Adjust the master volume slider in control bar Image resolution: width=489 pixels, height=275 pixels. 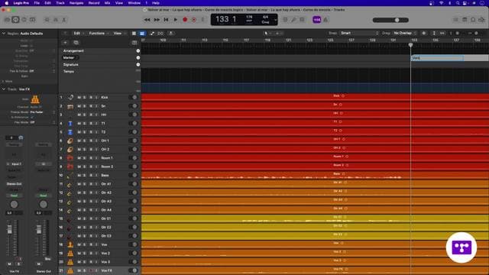pyautogui.click(x=390, y=20)
